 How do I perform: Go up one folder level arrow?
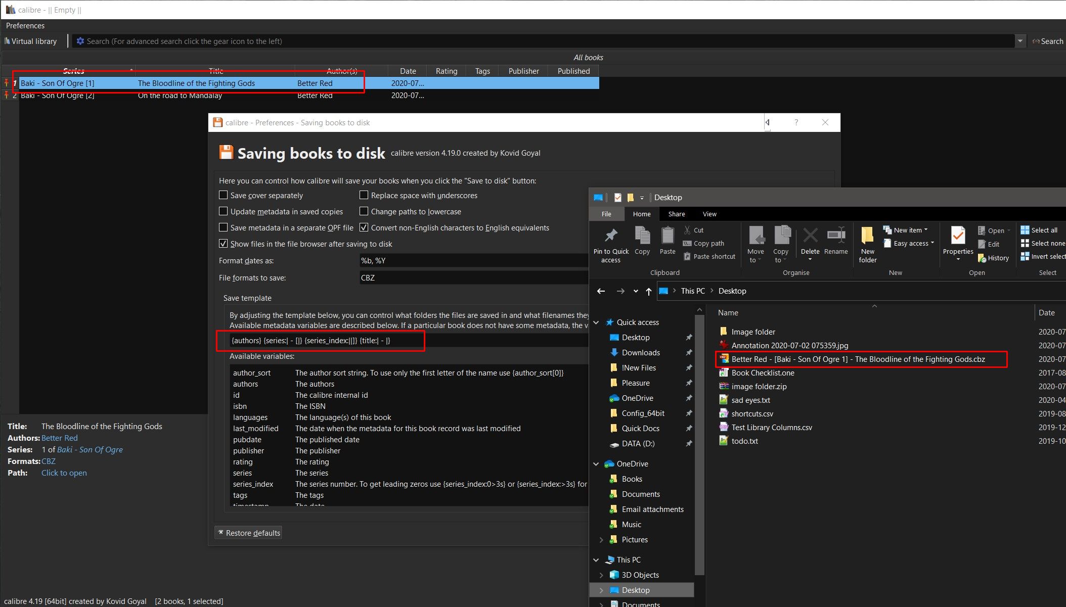[649, 291]
